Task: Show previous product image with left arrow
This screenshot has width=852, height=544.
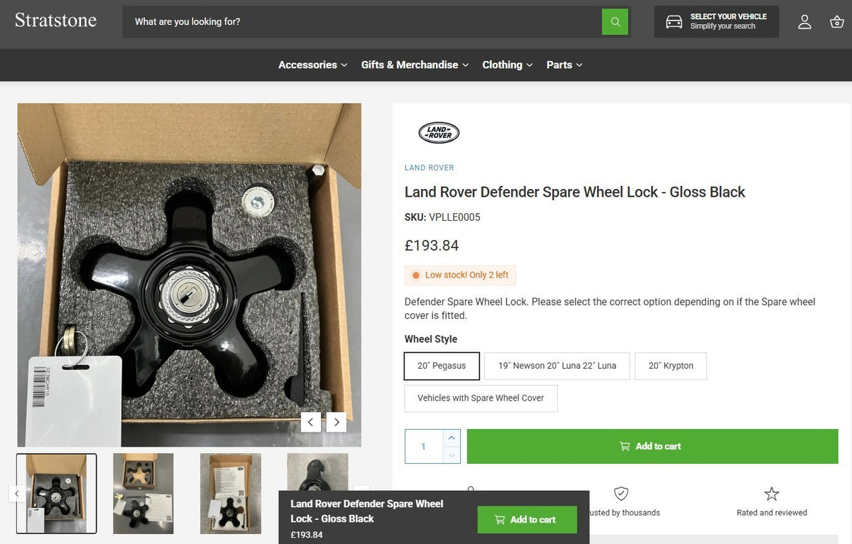Action: point(310,422)
